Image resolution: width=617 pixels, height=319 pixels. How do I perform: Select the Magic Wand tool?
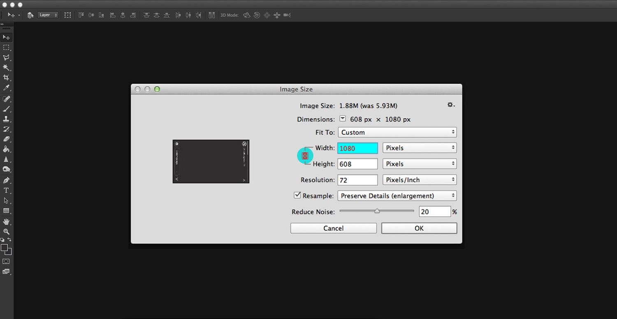6,67
